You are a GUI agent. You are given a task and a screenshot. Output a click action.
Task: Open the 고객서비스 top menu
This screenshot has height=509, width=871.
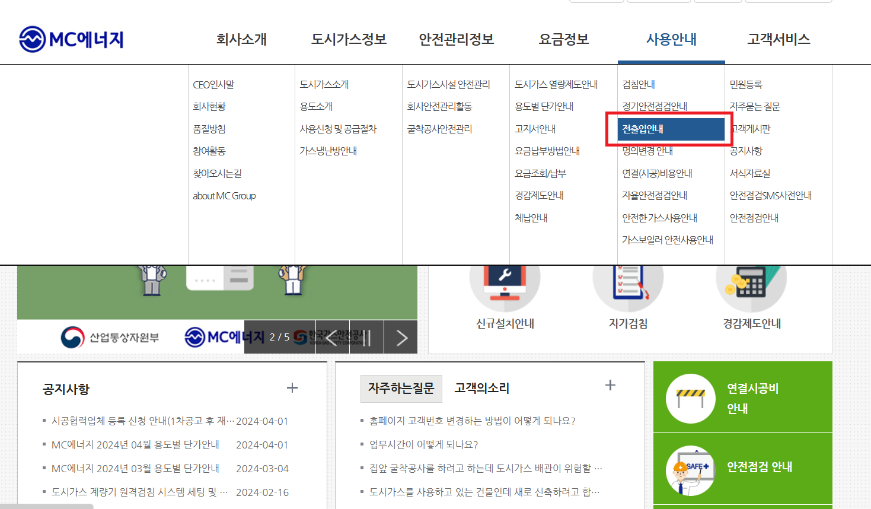coord(779,39)
